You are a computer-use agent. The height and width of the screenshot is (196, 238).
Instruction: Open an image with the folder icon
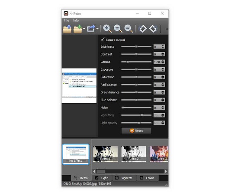click(x=67, y=29)
